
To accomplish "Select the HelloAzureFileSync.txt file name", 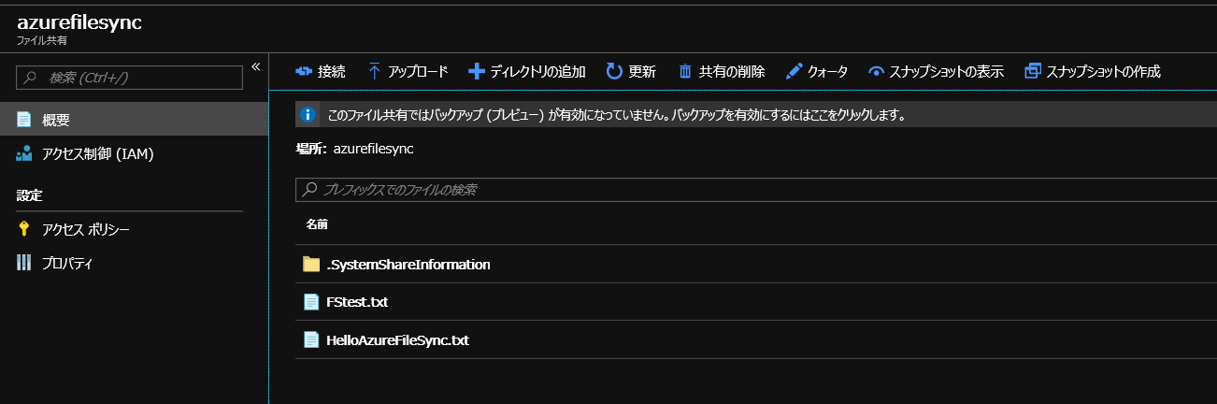I will 398,340.
